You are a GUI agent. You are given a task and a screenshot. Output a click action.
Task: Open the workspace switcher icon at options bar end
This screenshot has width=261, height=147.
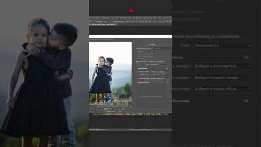(170, 21)
